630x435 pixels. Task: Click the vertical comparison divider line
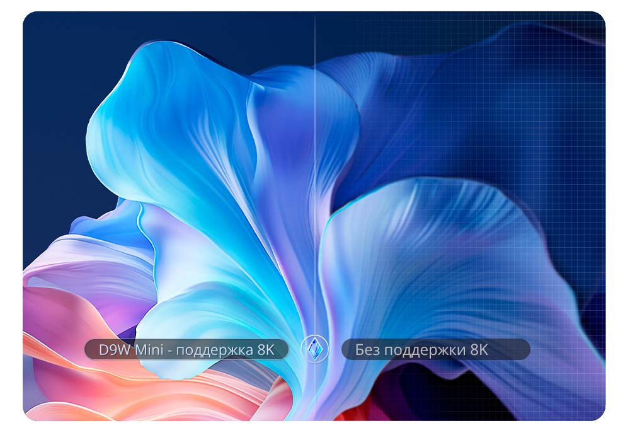pos(314,189)
